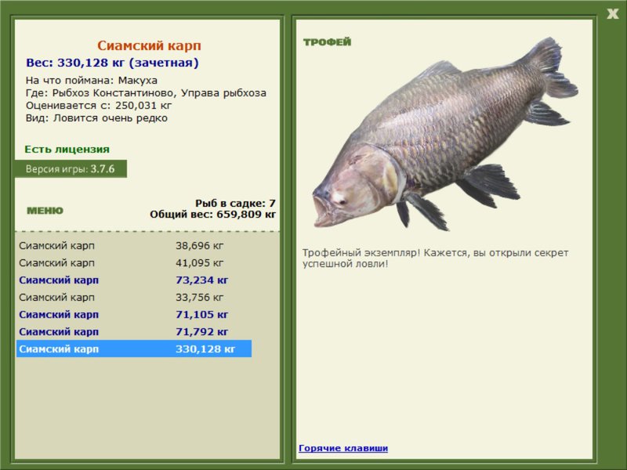
Task: Click the На что поймана: Макуха line
Action: (x=92, y=81)
